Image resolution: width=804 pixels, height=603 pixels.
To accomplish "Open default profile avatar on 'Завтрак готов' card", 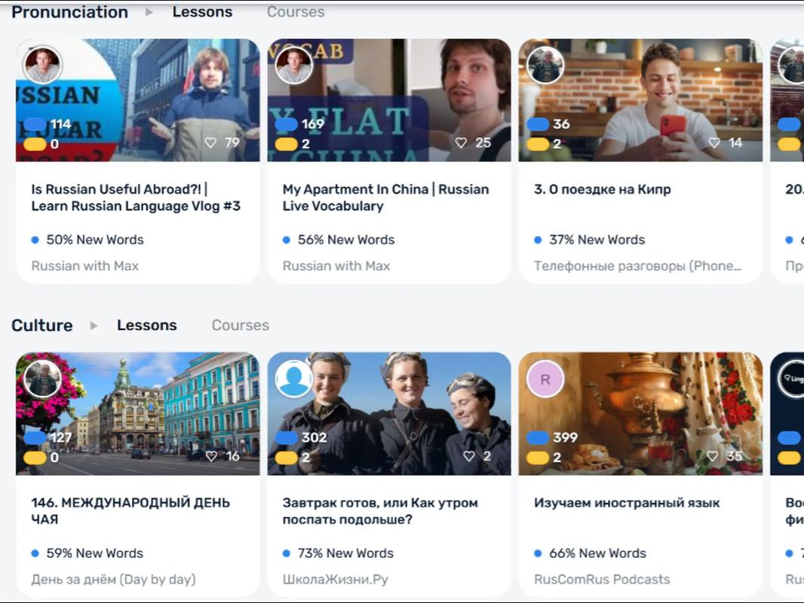I will click(x=294, y=379).
